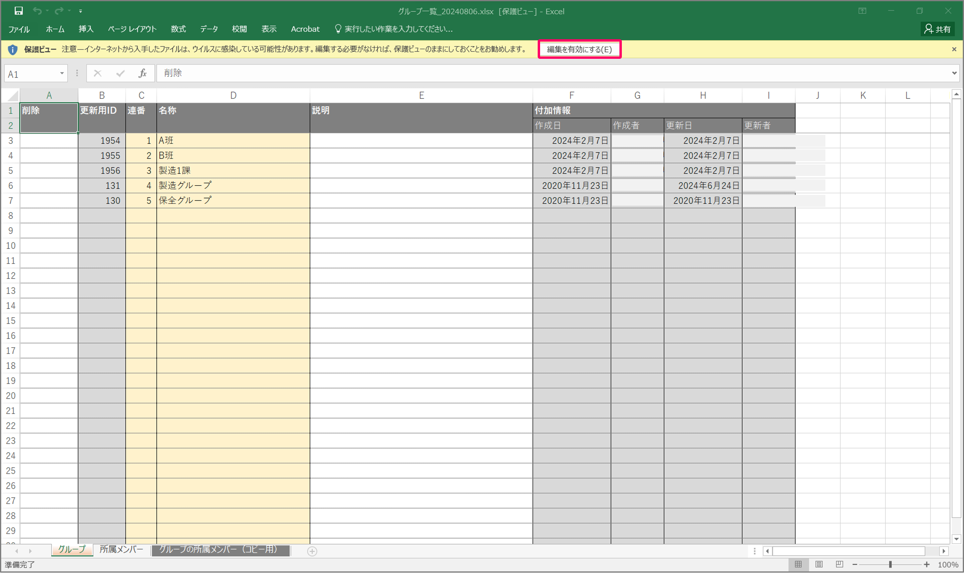Close the Protected View warning bar

954,49
